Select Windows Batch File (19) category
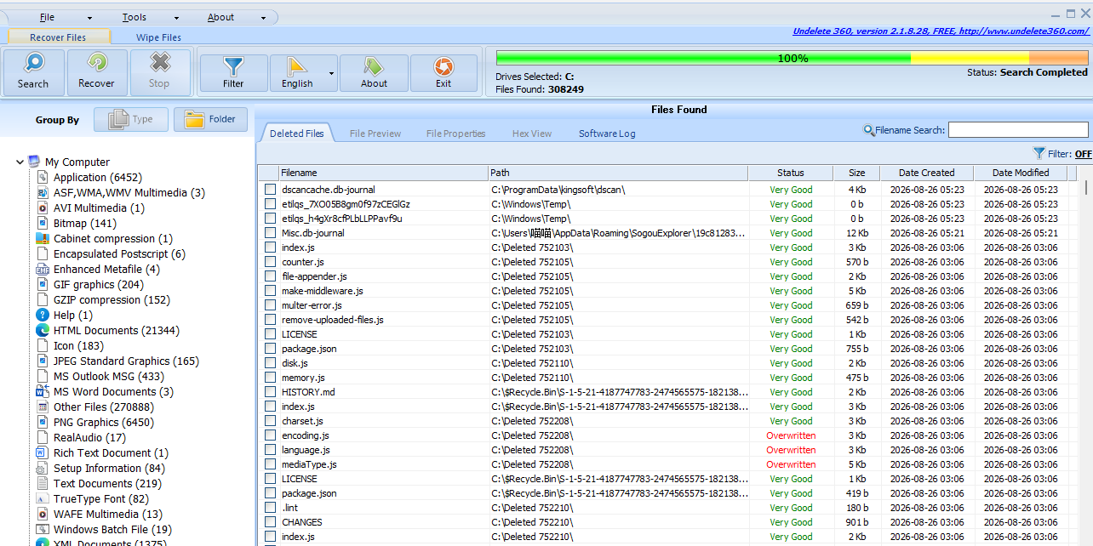This screenshot has width=1093, height=546. pos(112,529)
